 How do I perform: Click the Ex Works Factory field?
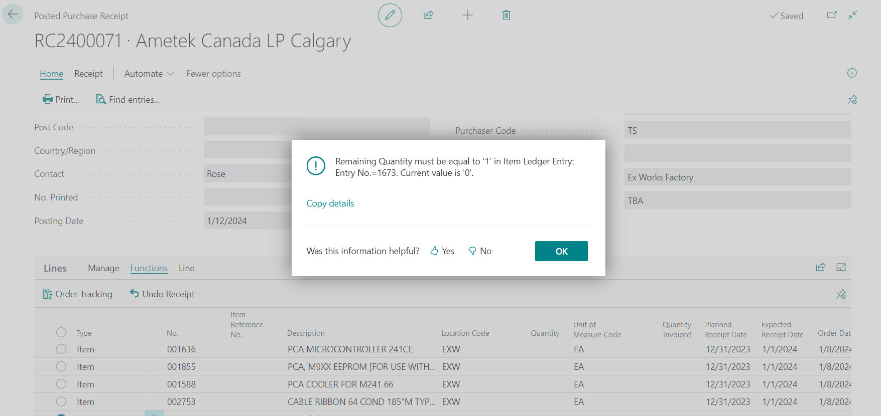point(738,177)
